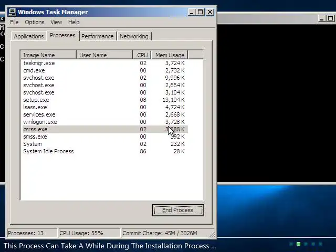336x252 pixels.
Task: Click the CPU value 86
Action: pyautogui.click(x=143, y=151)
